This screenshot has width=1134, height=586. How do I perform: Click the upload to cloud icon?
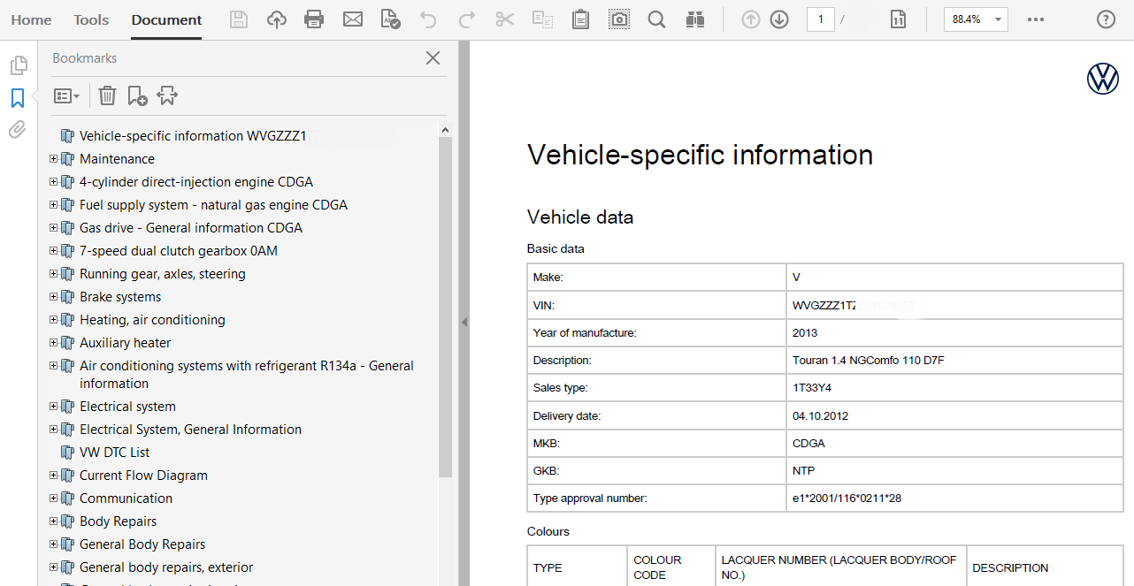pos(277,19)
